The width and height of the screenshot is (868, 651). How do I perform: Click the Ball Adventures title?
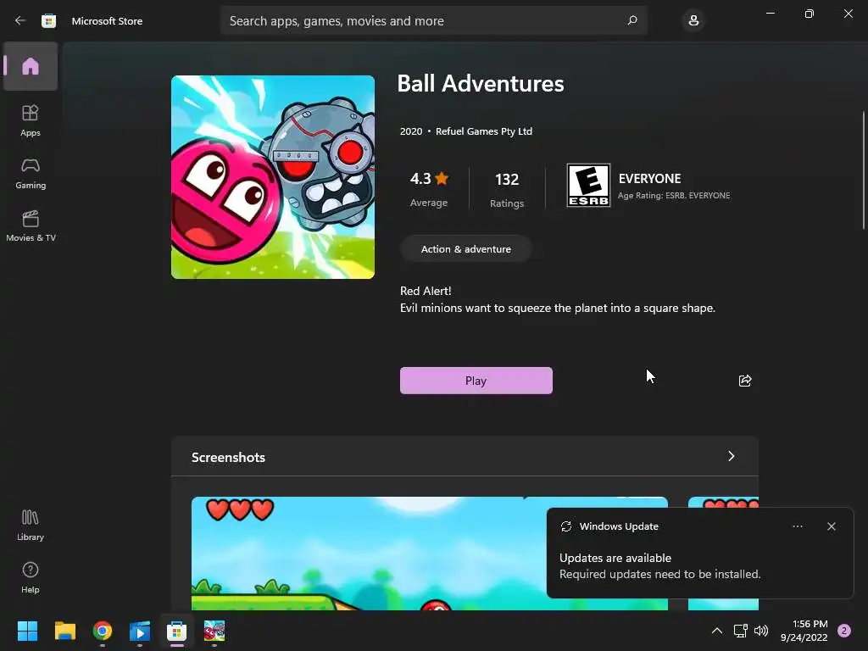(x=481, y=84)
